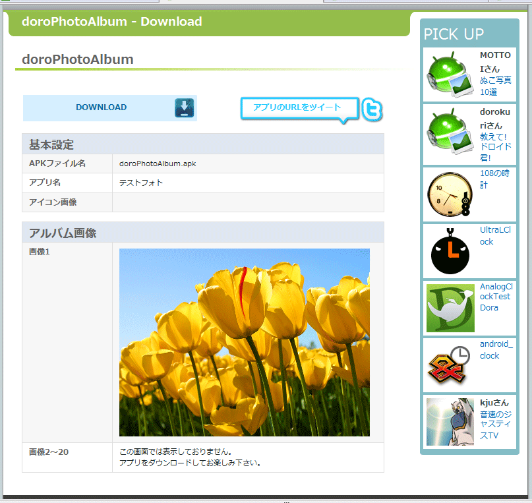Click the green D dolphin icon
Image resolution: width=532 pixels, height=503 pixels.
click(x=450, y=308)
